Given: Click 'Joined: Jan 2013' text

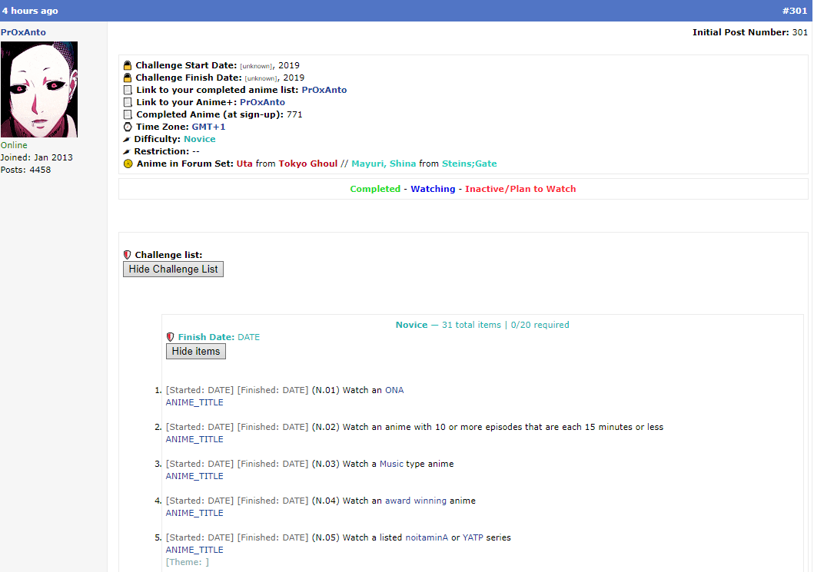Looking at the screenshot, I should pos(36,157).
